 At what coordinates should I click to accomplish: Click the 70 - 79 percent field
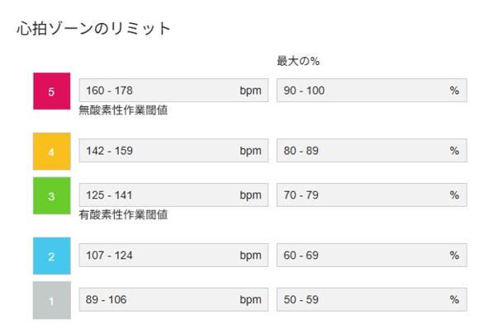tap(372, 194)
